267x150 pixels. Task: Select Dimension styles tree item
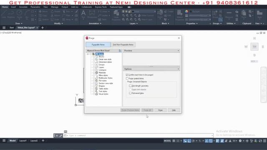tap(105, 62)
